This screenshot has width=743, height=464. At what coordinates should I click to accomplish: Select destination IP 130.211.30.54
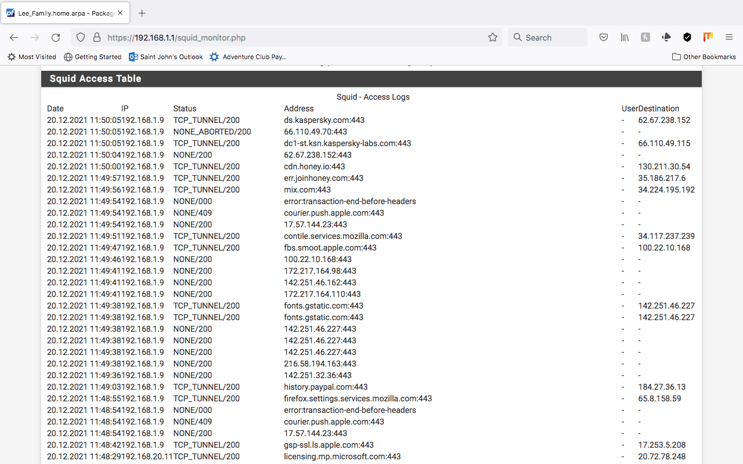pos(664,166)
